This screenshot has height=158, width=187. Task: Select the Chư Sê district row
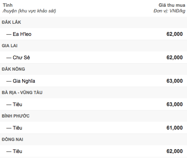94,58
